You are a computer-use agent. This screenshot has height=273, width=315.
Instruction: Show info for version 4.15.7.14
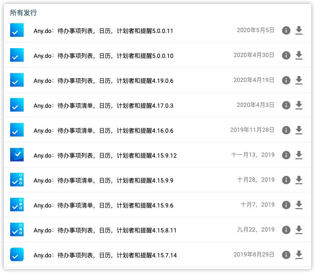(286, 255)
